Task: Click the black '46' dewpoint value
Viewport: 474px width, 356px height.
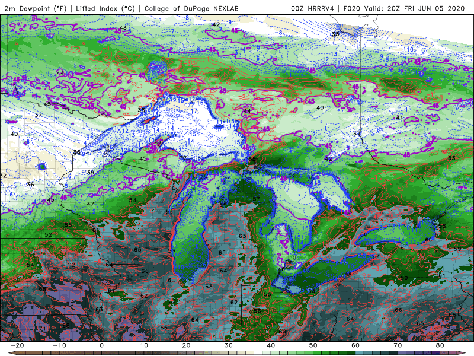Action: [281, 269]
